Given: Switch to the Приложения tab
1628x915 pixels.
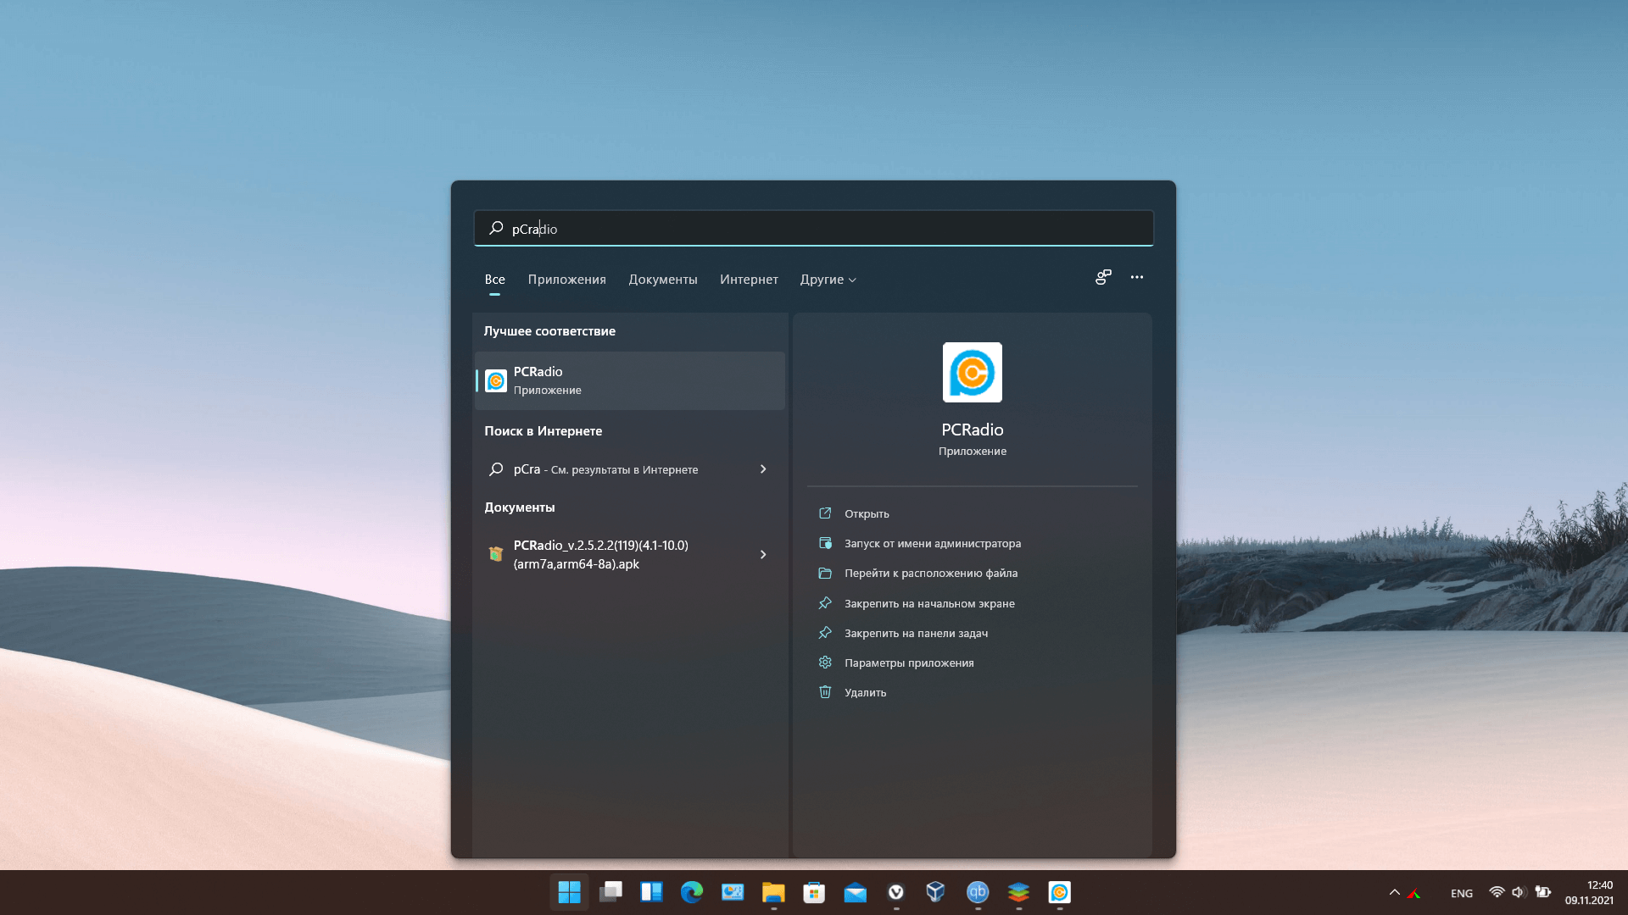Looking at the screenshot, I should 566,280.
